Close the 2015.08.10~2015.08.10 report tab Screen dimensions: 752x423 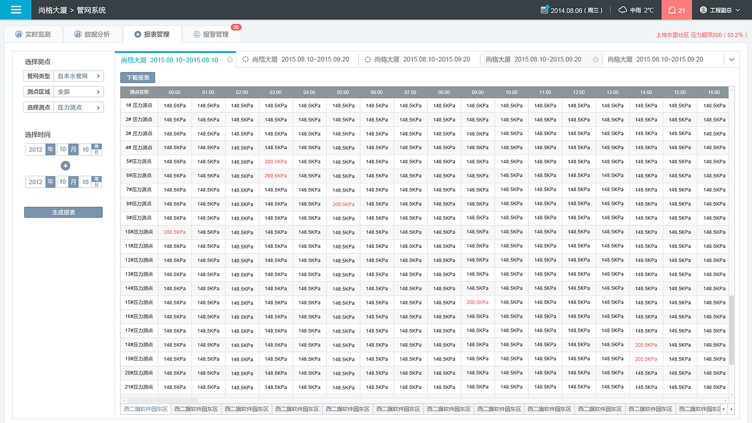pyautogui.click(x=230, y=59)
